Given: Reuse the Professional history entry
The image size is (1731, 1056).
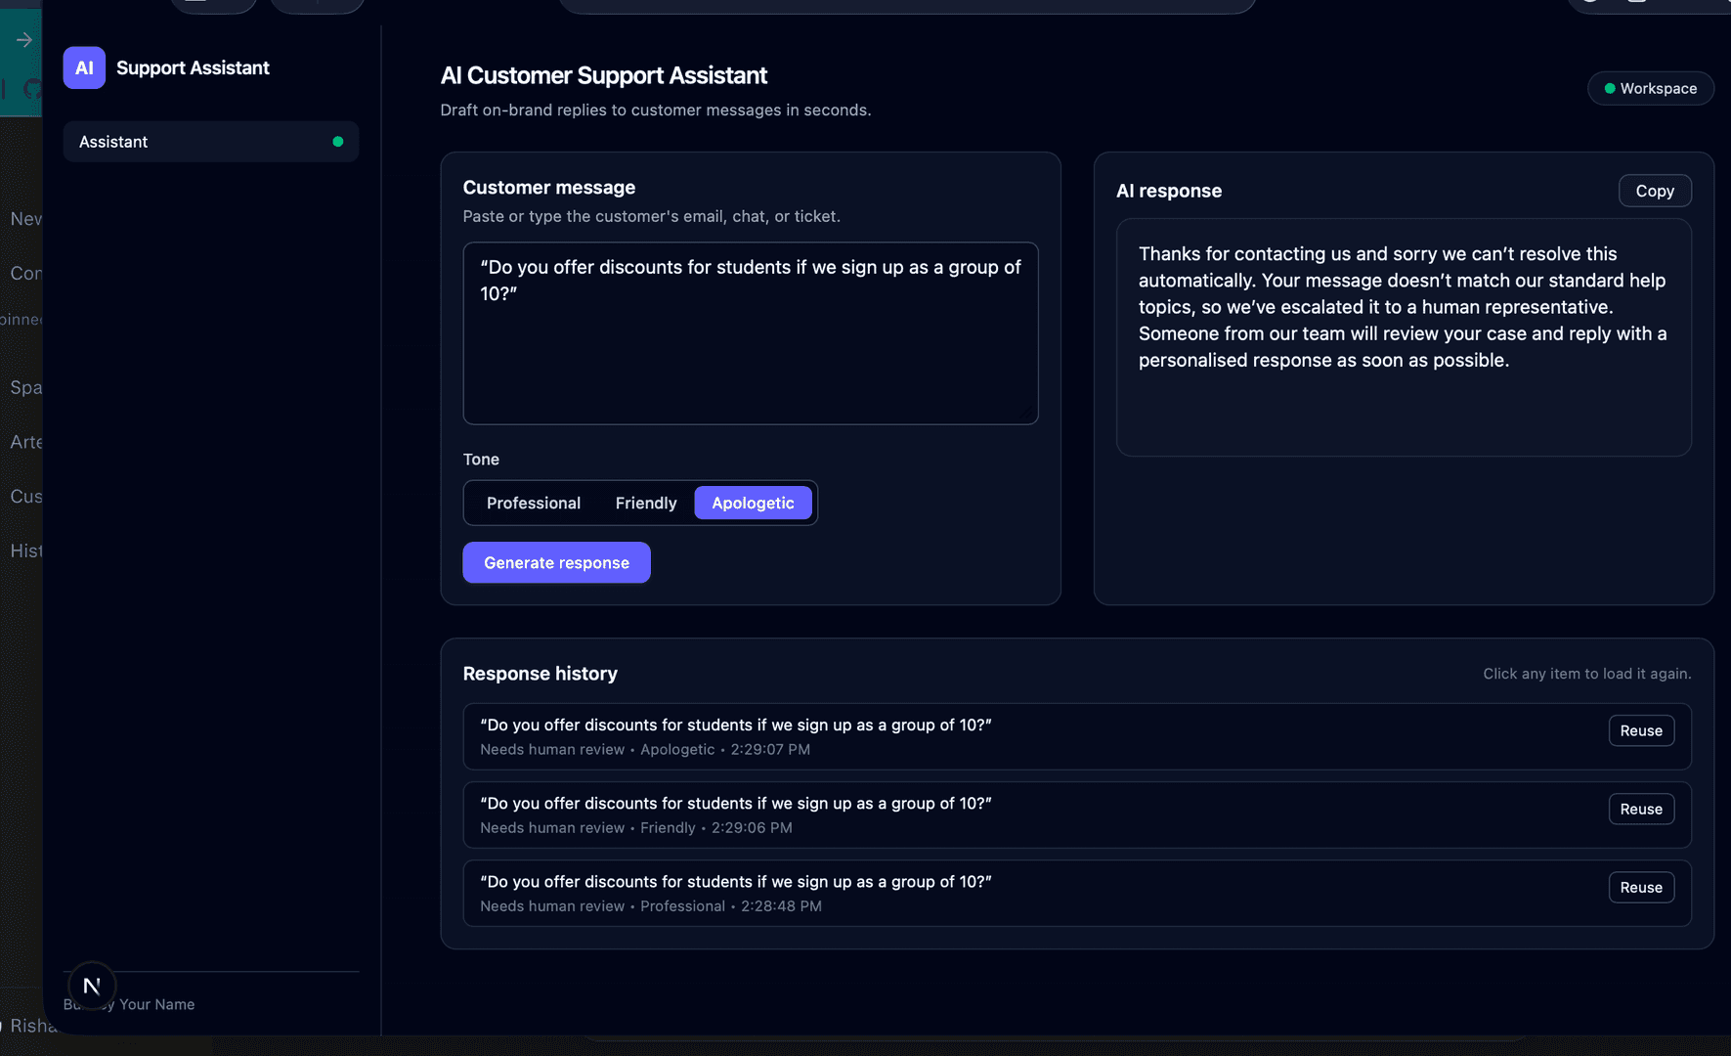Looking at the screenshot, I should coord(1641,887).
